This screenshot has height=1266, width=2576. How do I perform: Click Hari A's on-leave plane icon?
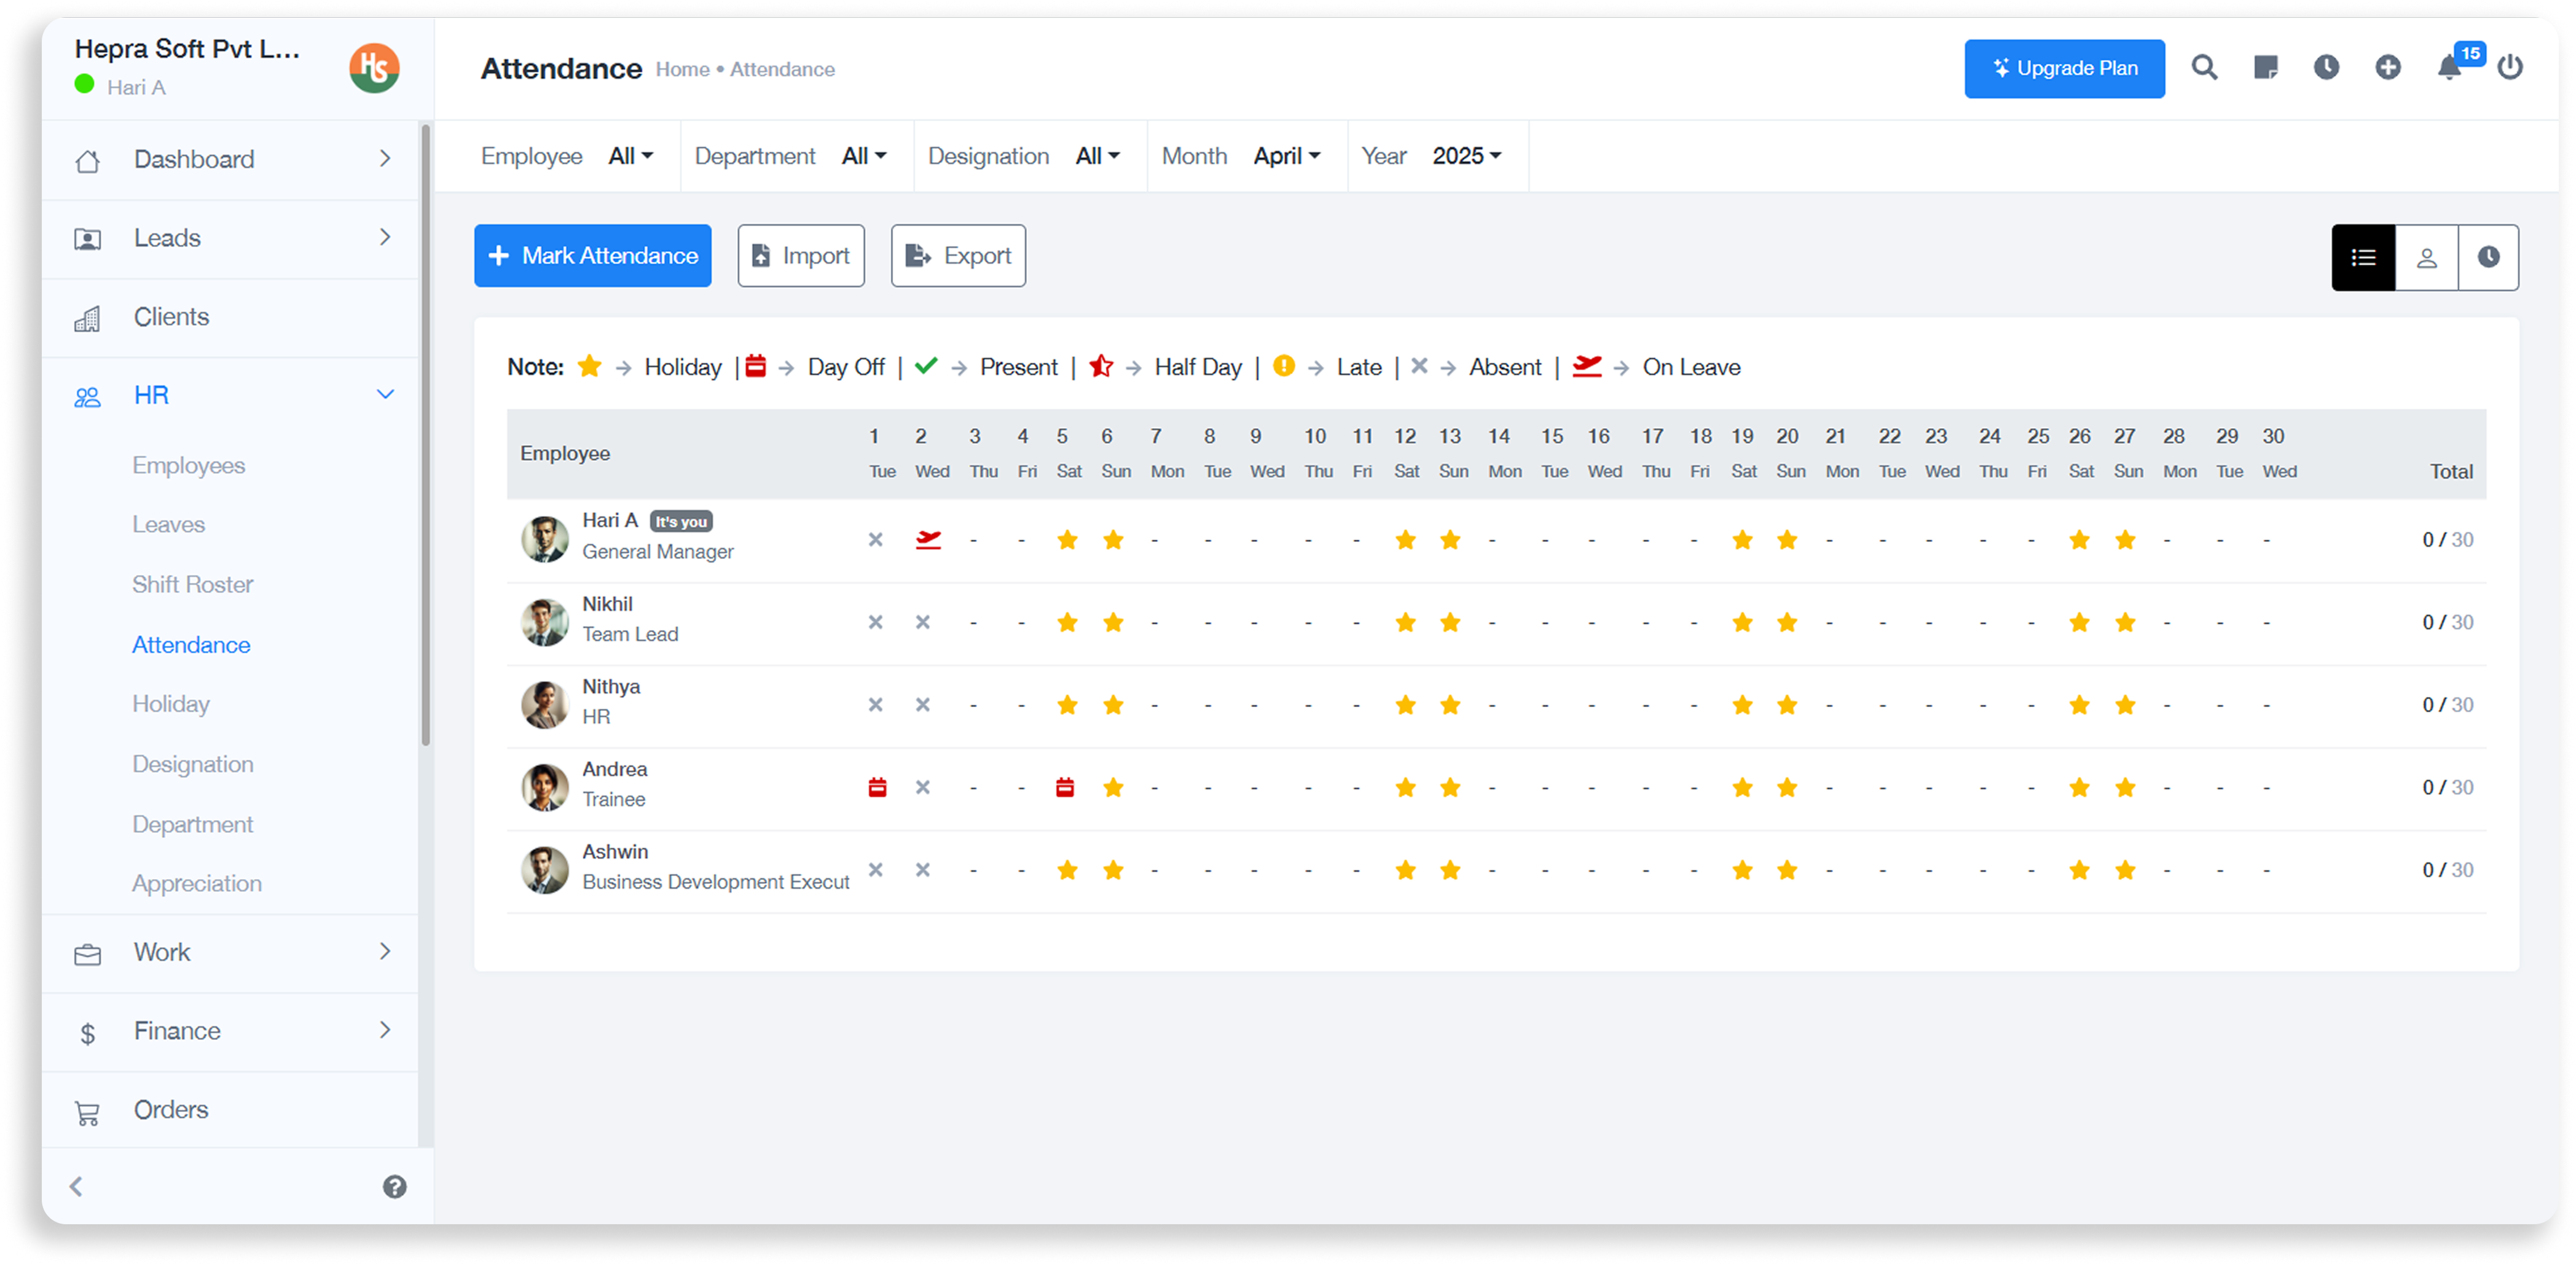click(x=928, y=540)
